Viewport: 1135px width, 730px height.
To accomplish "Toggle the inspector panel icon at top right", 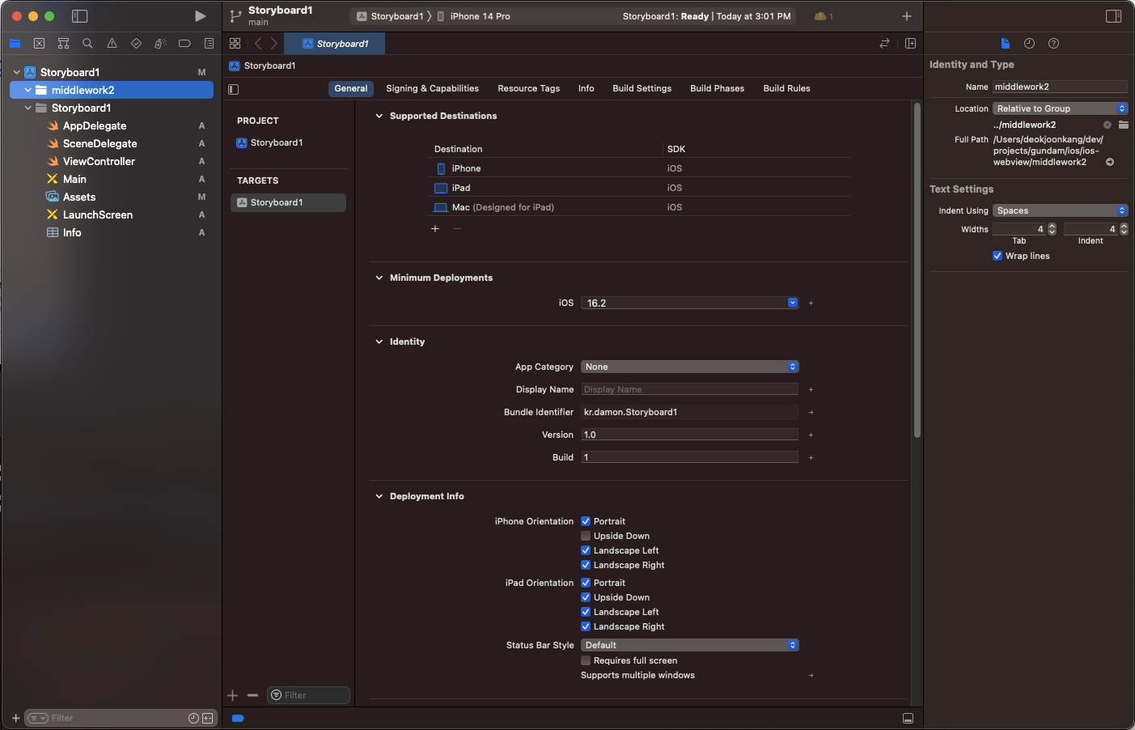I will tap(1113, 16).
